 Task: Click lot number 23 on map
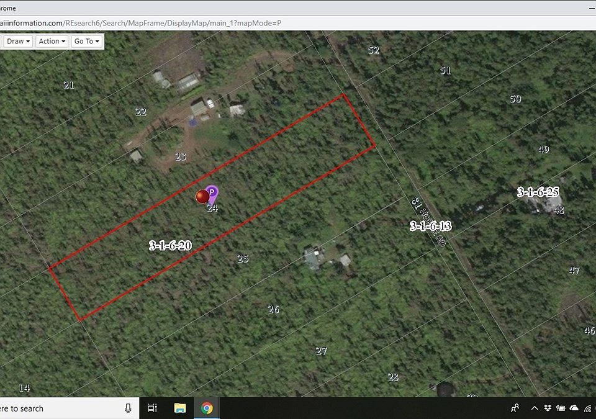pos(181,156)
